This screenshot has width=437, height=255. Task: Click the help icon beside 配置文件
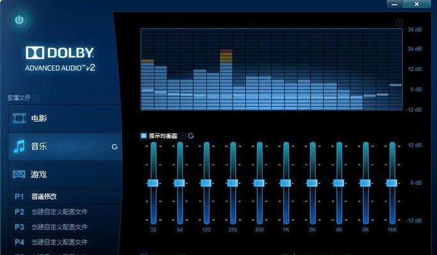[36, 98]
